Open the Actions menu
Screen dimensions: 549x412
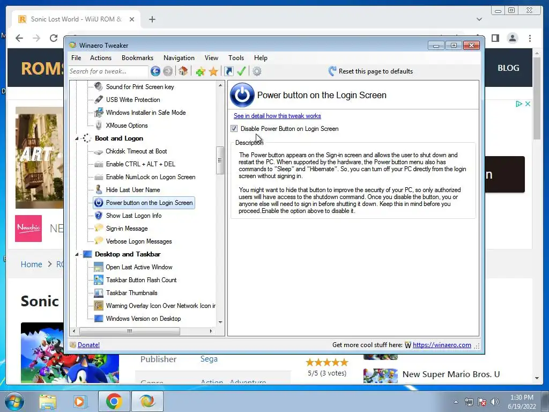point(101,58)
